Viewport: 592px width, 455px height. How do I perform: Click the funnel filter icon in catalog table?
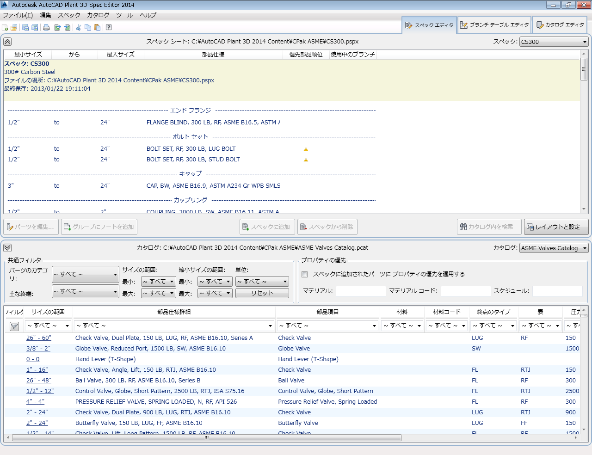click(x=14, y=326)
